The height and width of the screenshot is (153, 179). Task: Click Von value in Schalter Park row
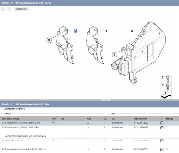54,123
